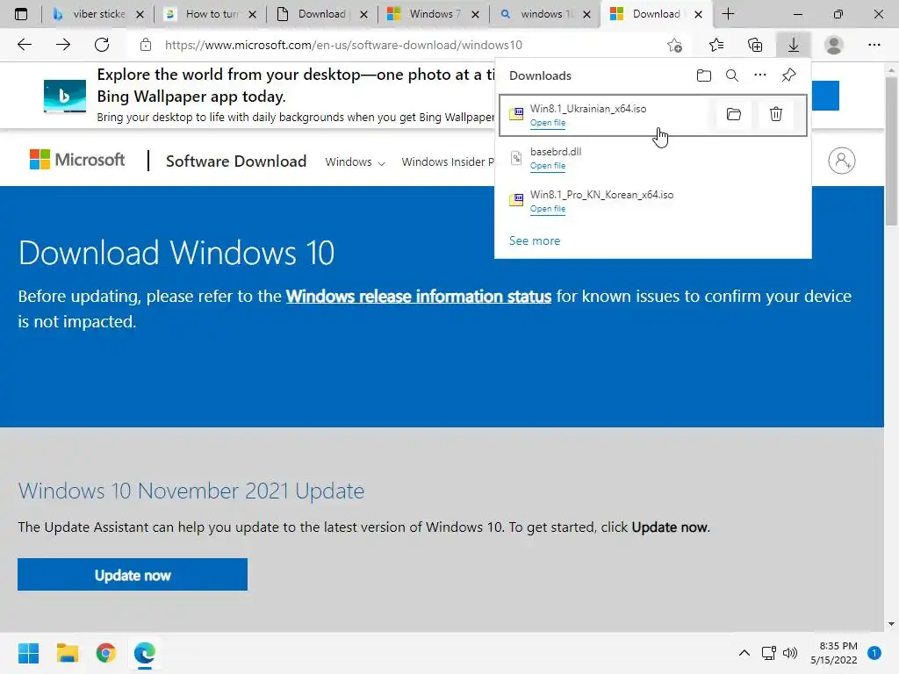
Task: Click See more in Downloads panel
Action: 535,240
